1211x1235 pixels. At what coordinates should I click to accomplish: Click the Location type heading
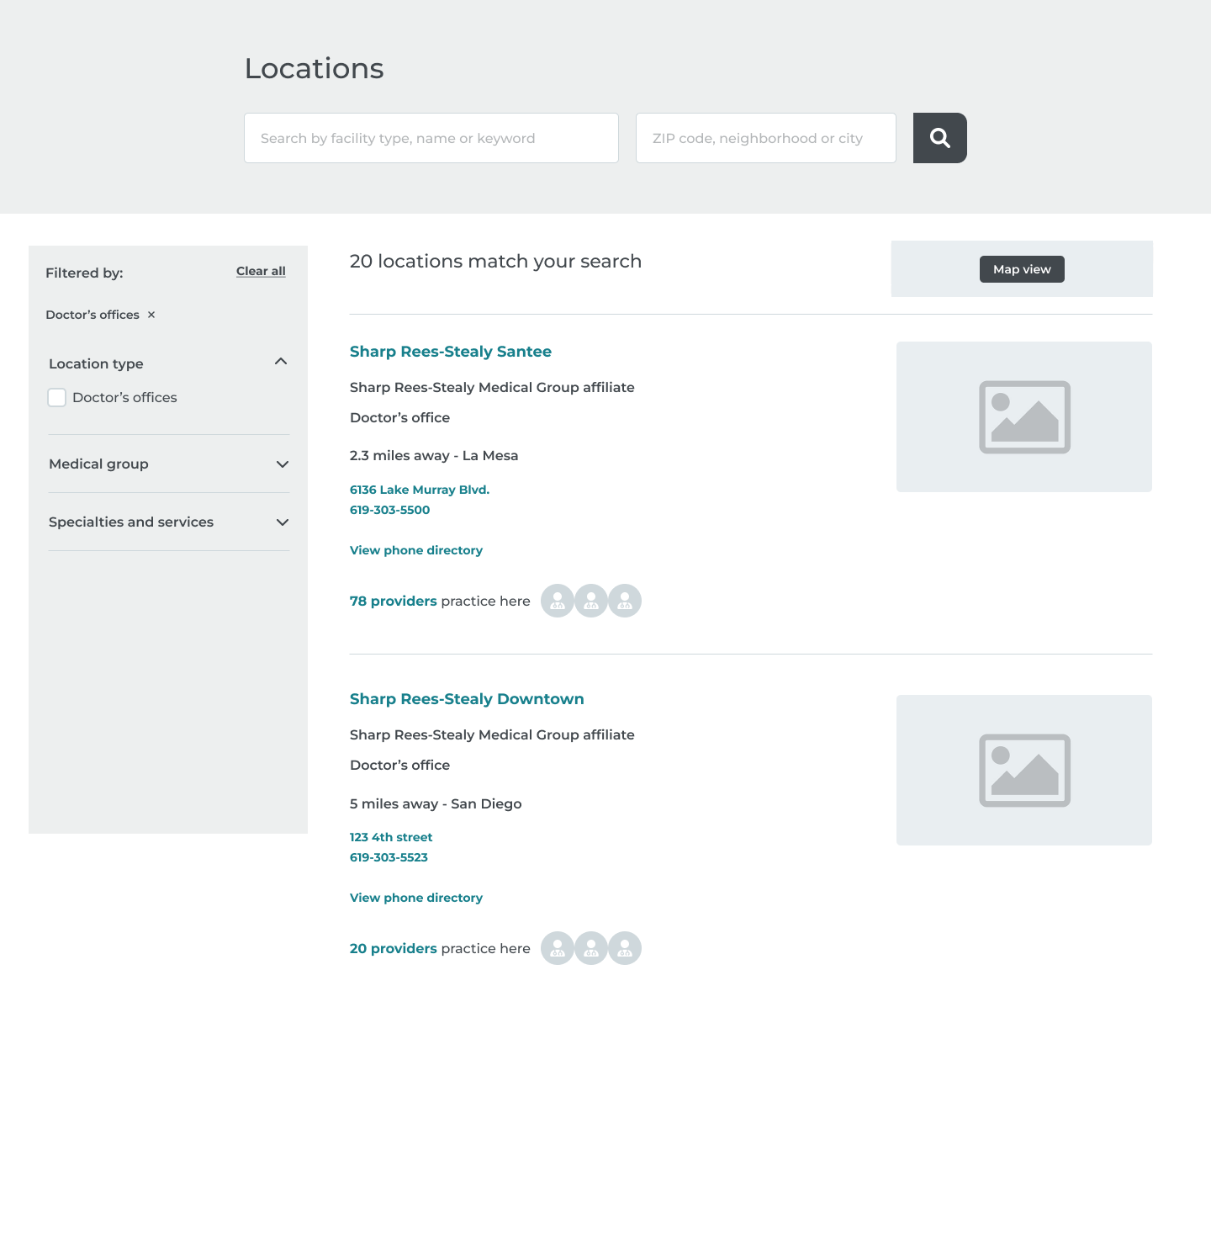[96, 363]
